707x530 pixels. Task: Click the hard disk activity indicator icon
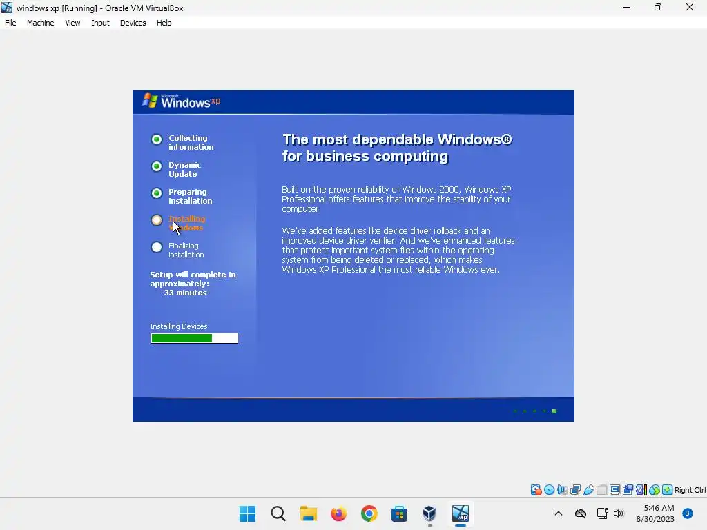pyautogui.click(x=536, y=490)
